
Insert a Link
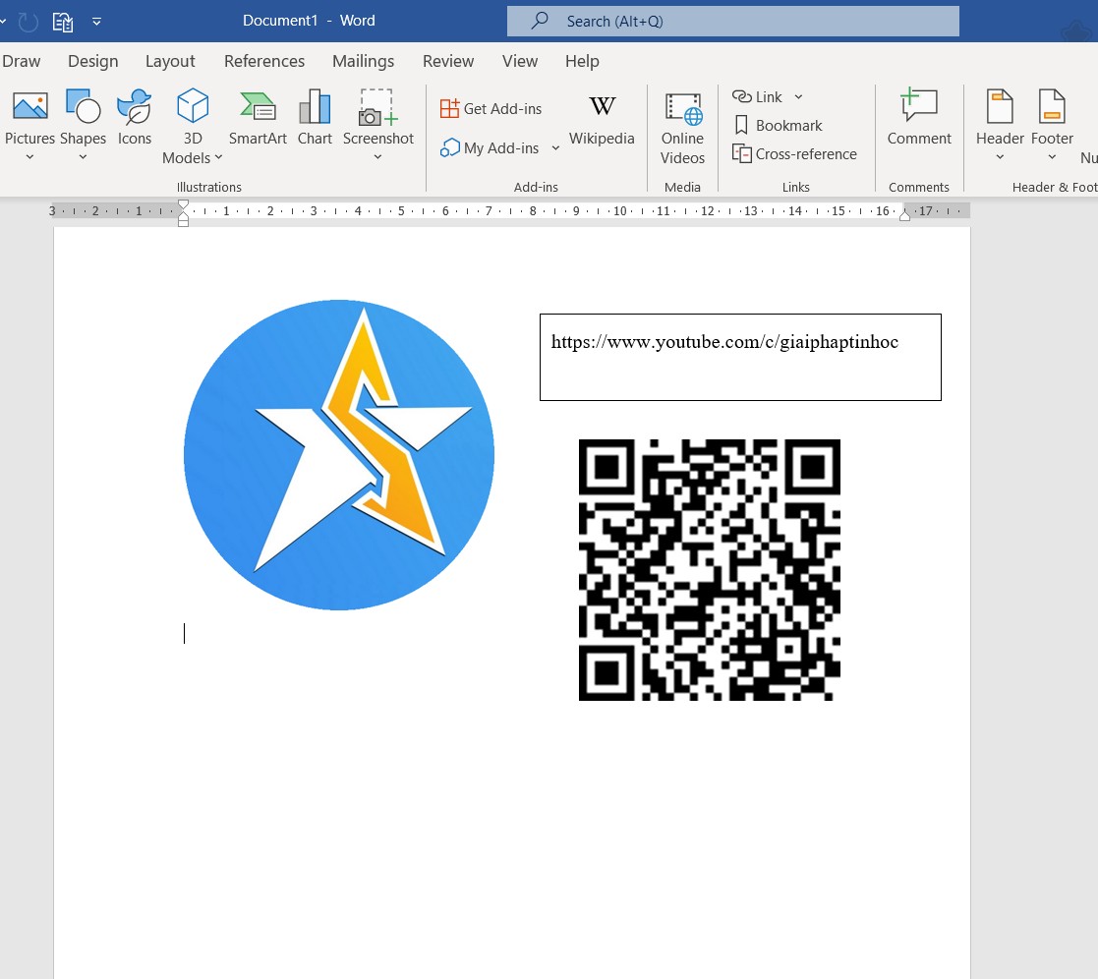pyautogui.click(x=757, y=96)
